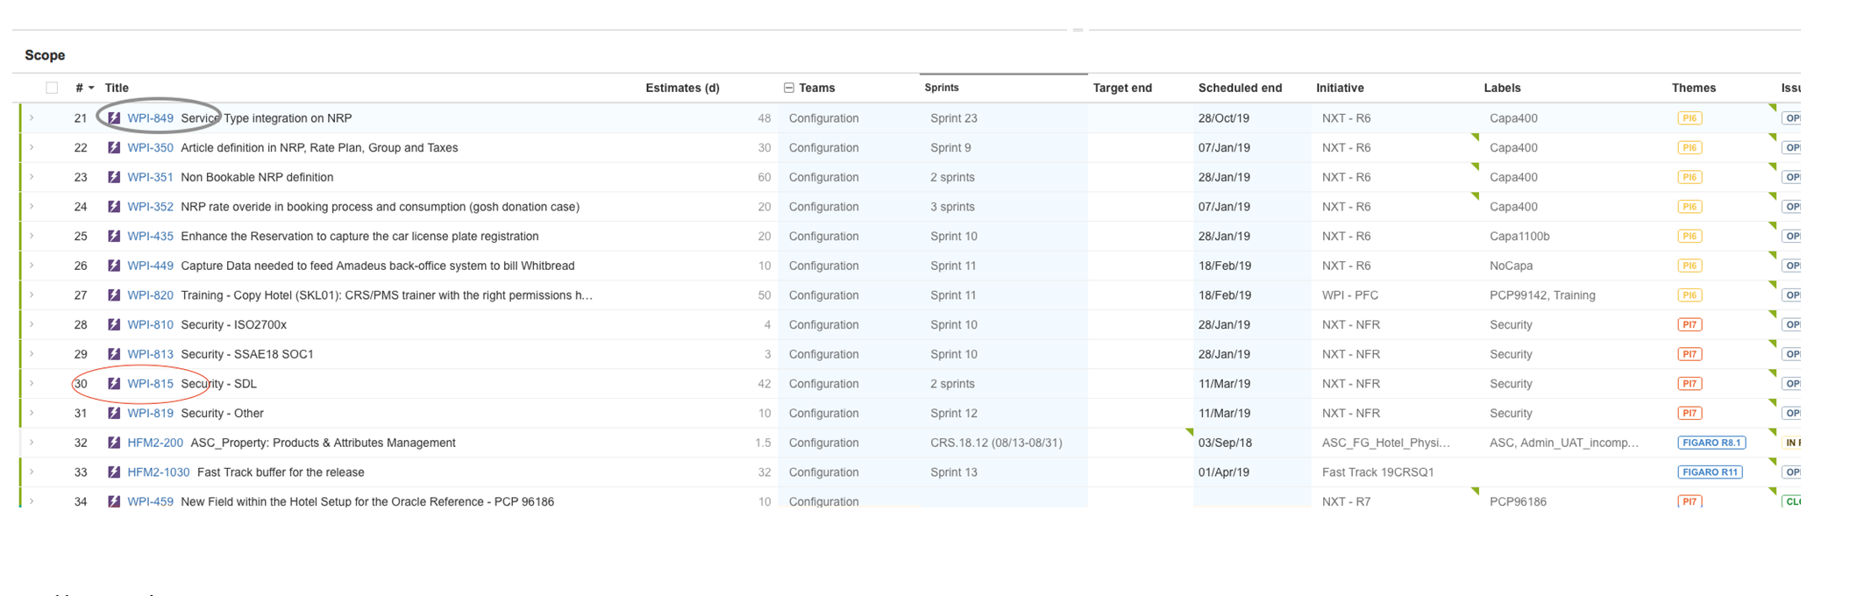Click the FIGARO R8.1 theme tag
This screenshot has width=1857, height=596.
[1711, 443]
